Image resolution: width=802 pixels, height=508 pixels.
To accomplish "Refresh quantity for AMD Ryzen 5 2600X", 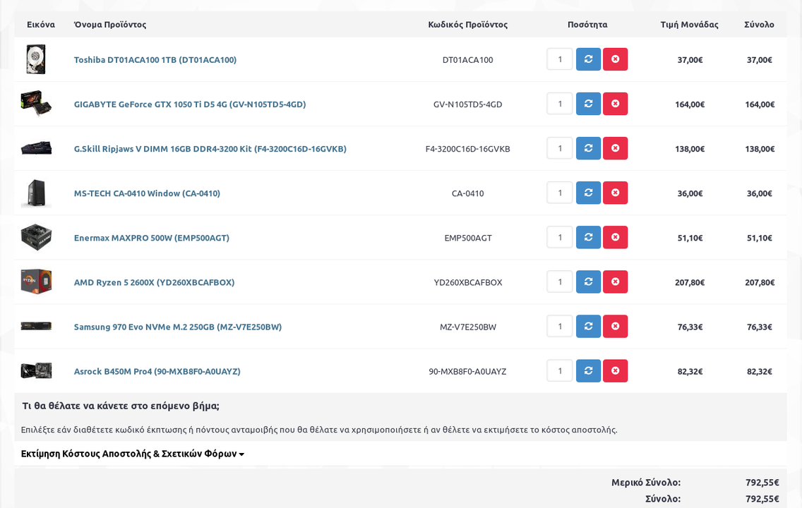I will click(x=588, y=282).
